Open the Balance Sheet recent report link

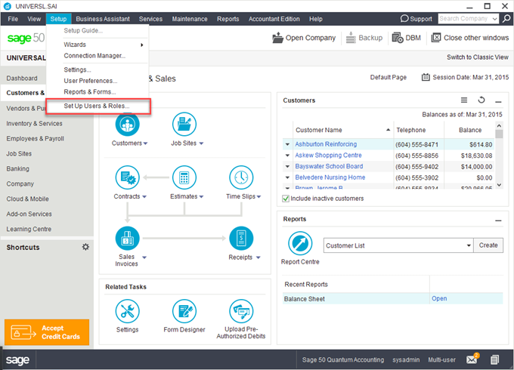click(439, 298)
